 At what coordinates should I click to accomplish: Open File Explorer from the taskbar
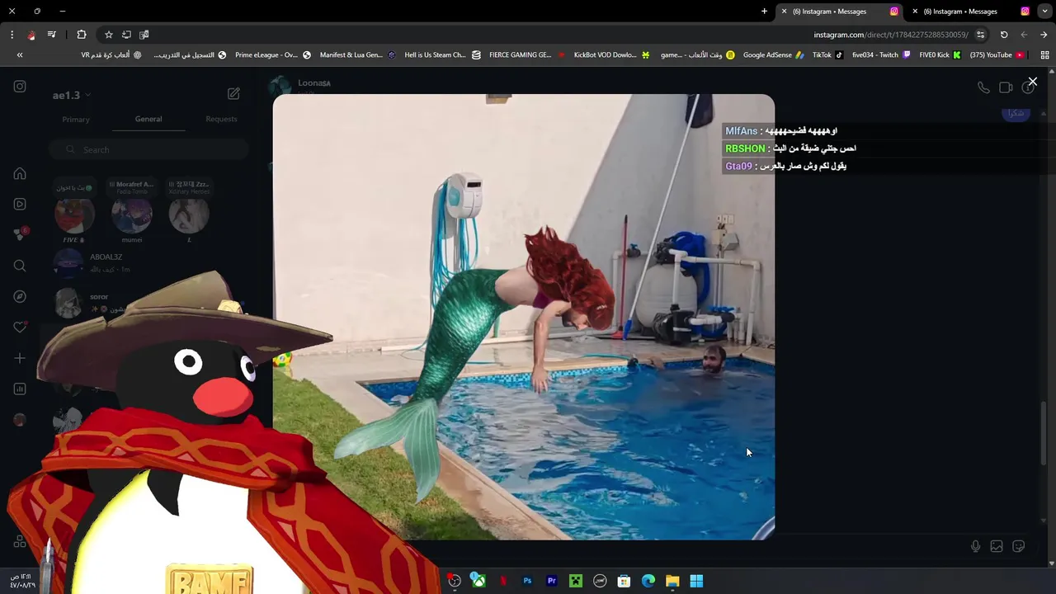coord(672,581)
